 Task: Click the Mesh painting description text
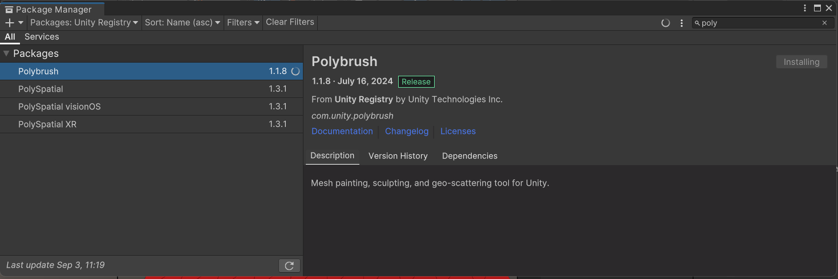point(430,183)
